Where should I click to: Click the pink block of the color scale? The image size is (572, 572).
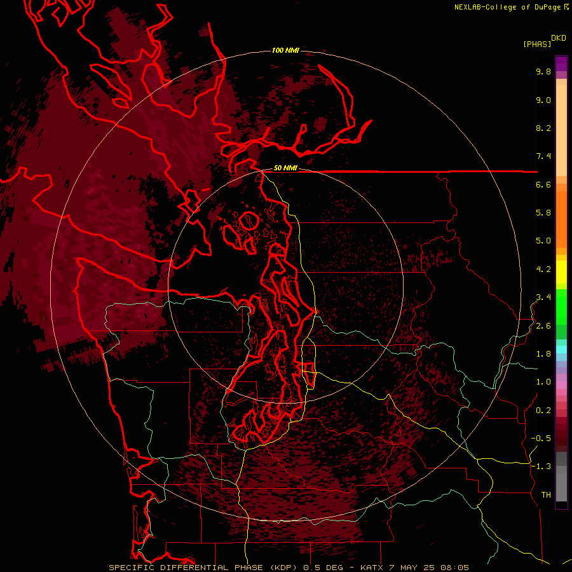pos(561,385)
